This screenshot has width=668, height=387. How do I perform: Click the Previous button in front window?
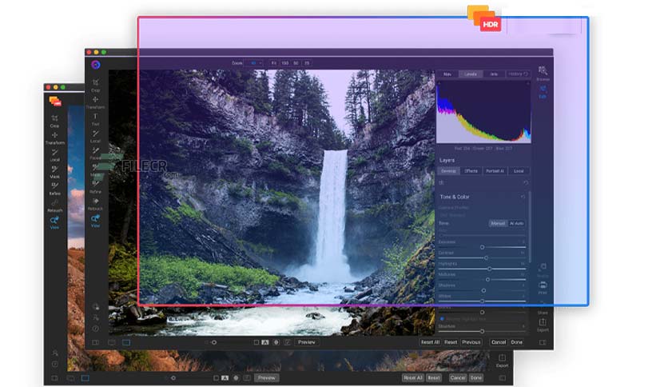[x=471, y=342]
